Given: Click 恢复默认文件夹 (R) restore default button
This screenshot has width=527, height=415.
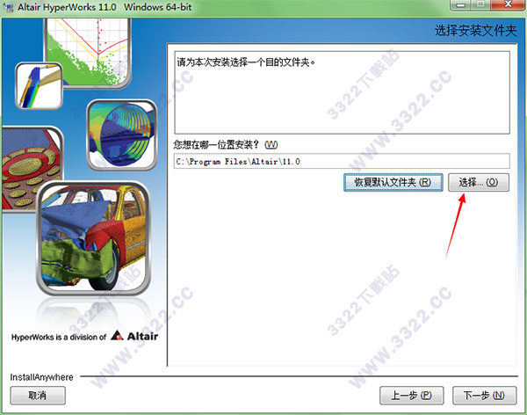Looking at the screenshot, I should click(x=393, y=182).
